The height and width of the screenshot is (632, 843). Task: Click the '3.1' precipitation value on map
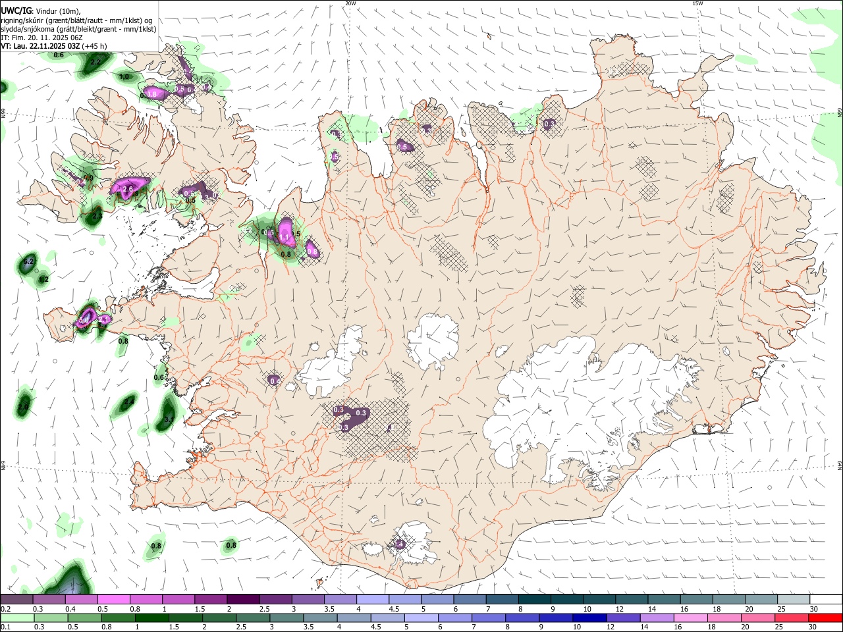[169, 419]
